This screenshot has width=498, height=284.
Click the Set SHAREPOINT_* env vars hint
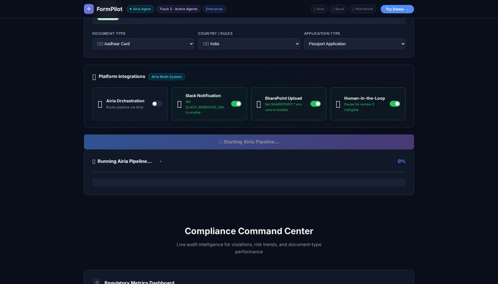click(x=284, y=107)
